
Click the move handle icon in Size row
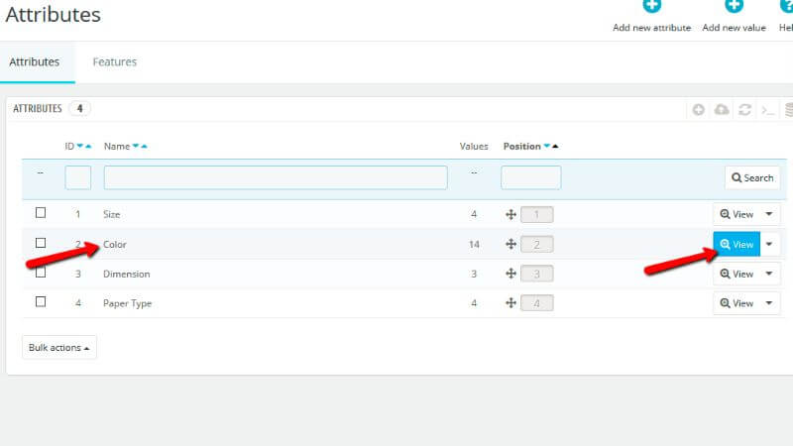[510, 214]
